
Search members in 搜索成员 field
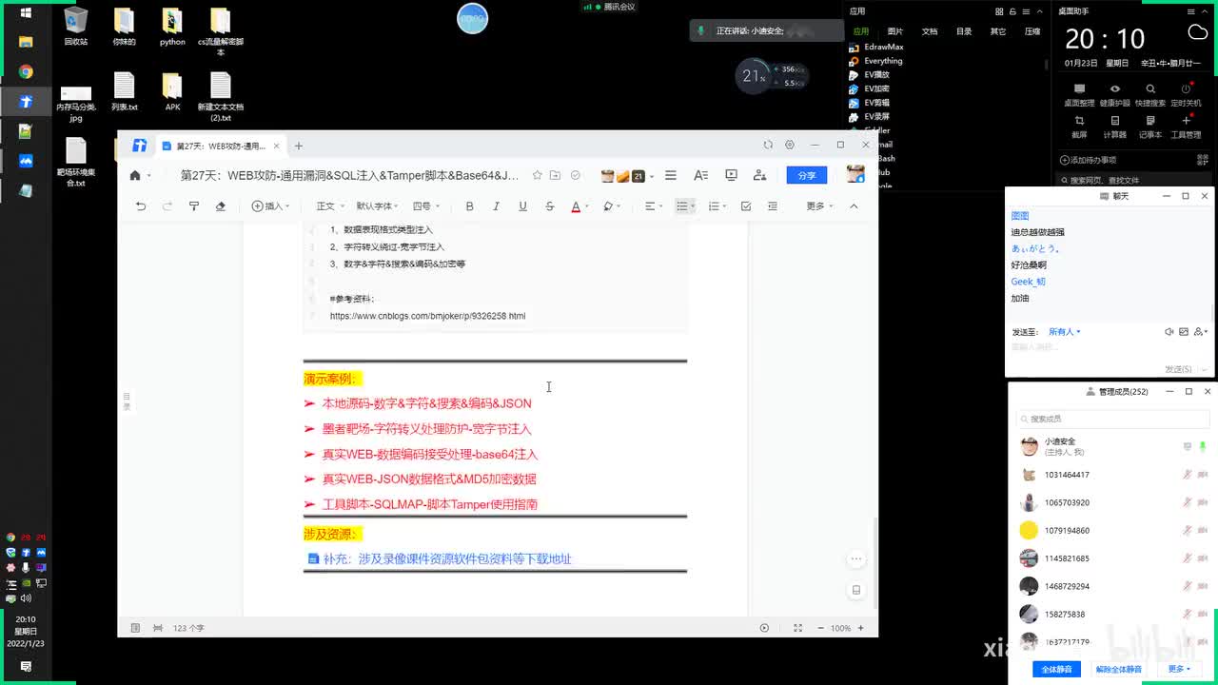[1113, 419]
